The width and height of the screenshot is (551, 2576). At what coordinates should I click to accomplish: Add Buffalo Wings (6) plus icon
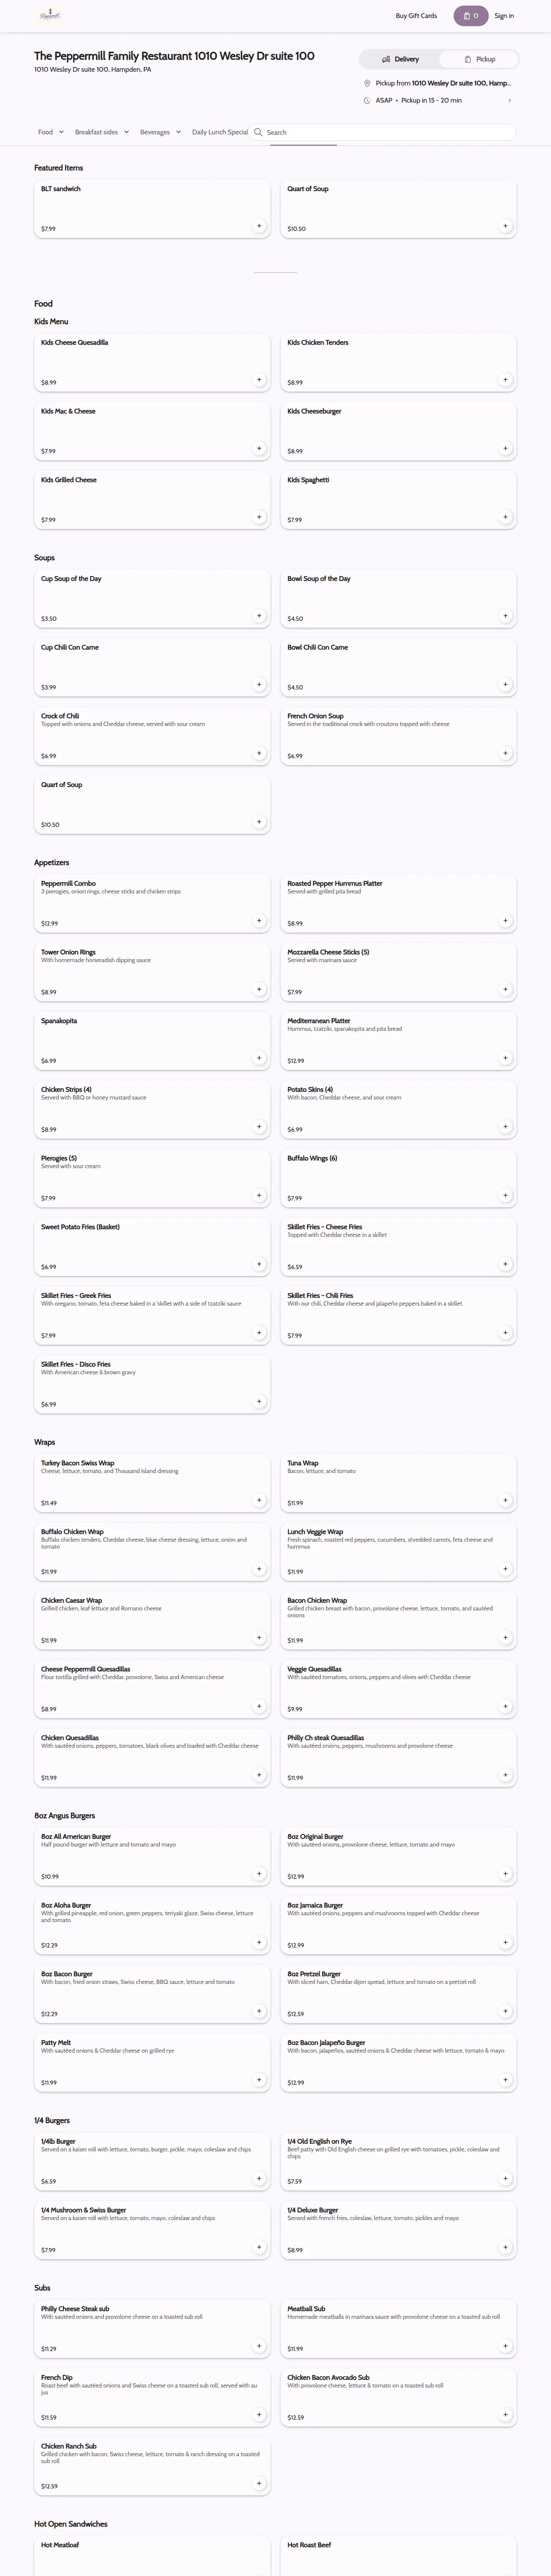click(x=505, y=1195)
